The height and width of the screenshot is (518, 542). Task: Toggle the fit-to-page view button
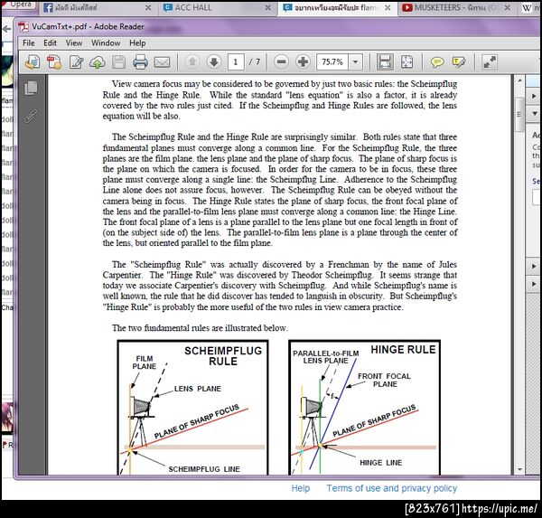point(406,62)
